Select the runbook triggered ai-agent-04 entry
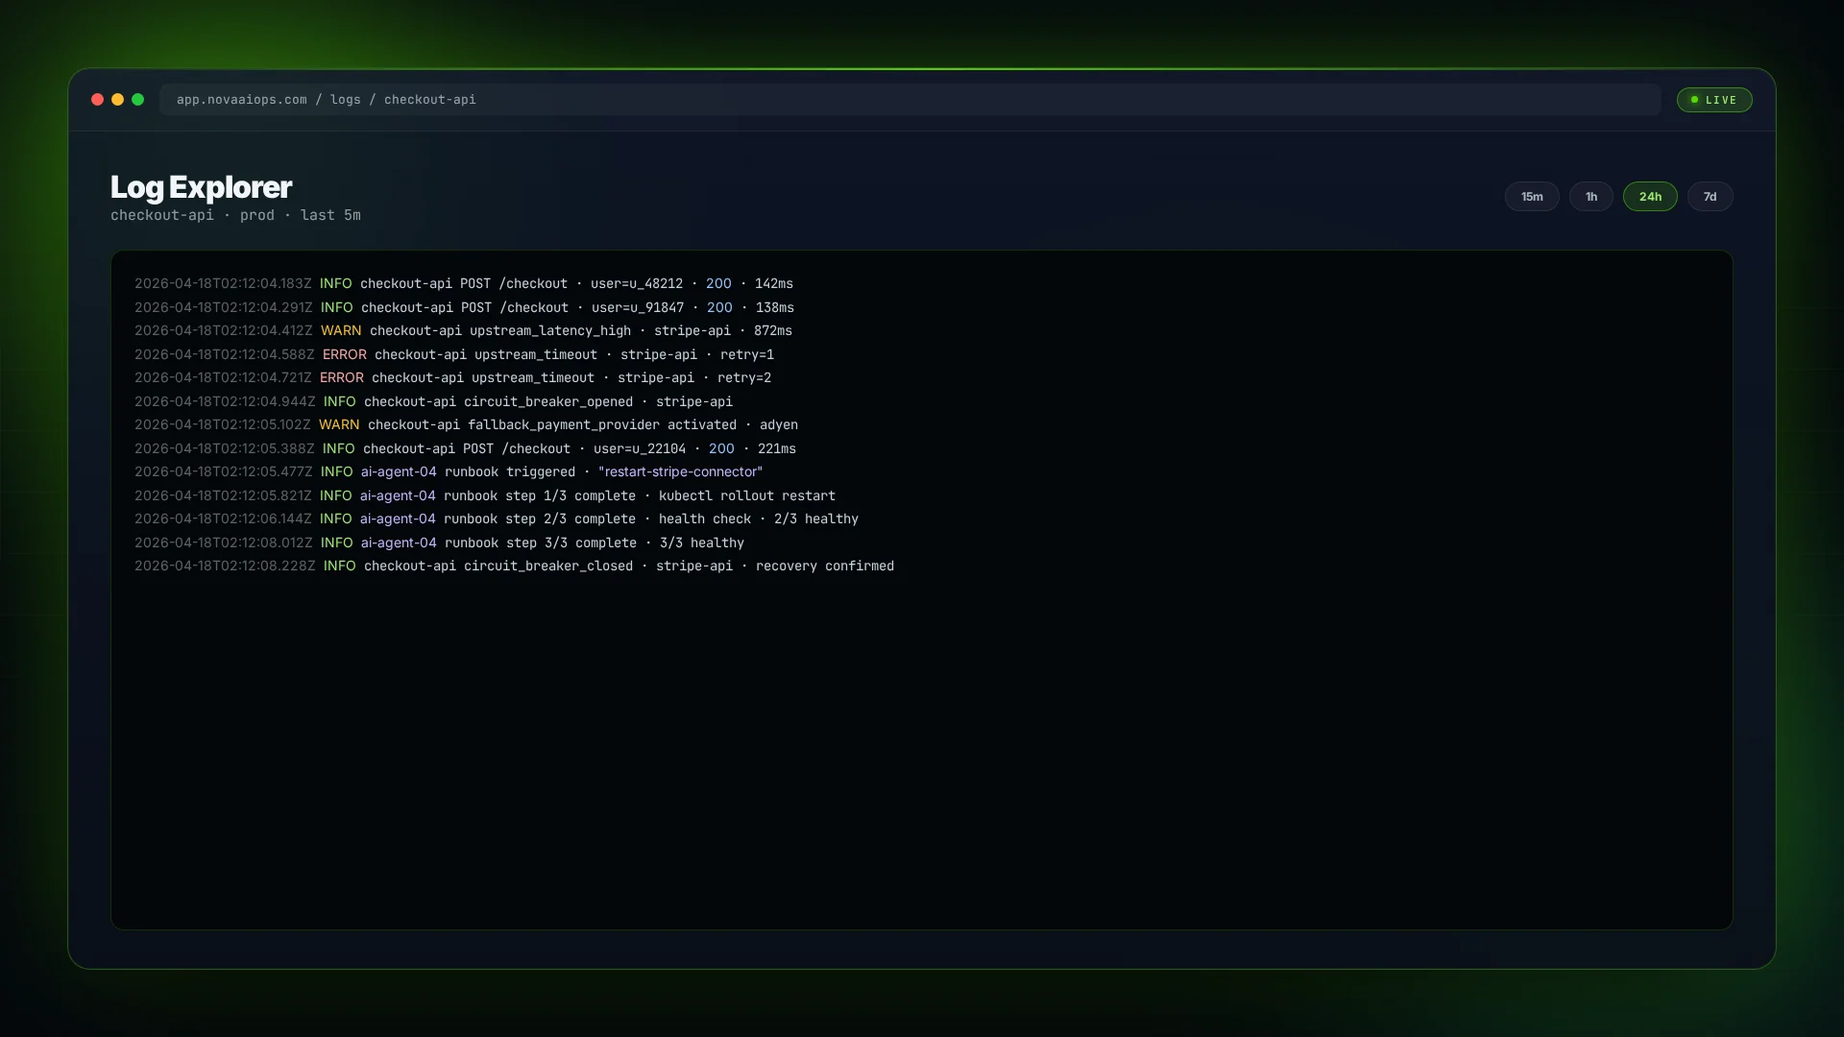This screenshot has height=1037, width=1844. (x=448, y=471)
